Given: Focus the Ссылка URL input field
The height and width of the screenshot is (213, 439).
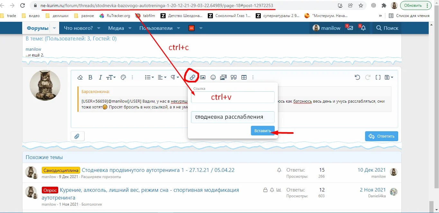Looking at the screenshot, I should click(233, 97).
